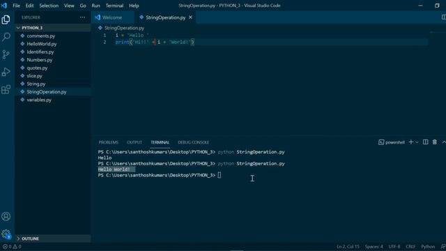Open the Source Control view
The width and height of the screenshot is (446, 251).
[6, 54]
